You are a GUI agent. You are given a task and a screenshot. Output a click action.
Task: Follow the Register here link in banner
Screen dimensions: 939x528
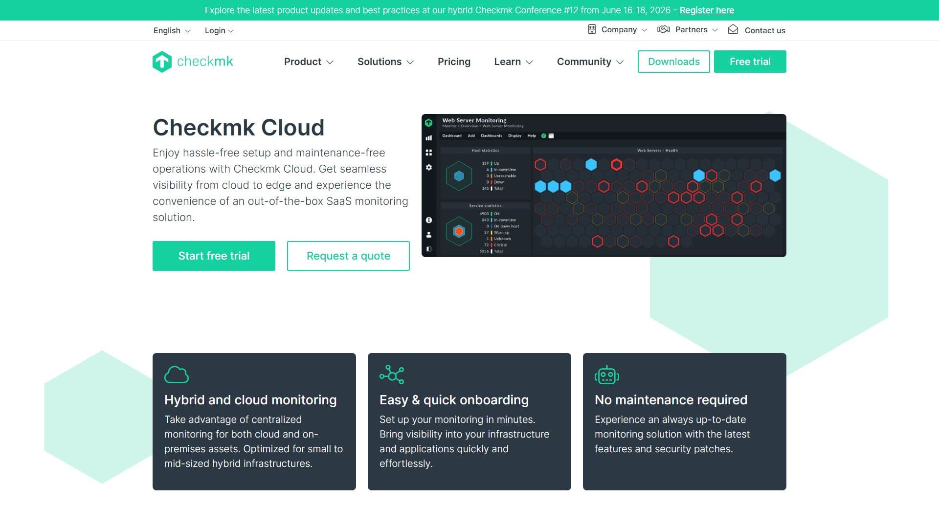click(x=707, y=10)
